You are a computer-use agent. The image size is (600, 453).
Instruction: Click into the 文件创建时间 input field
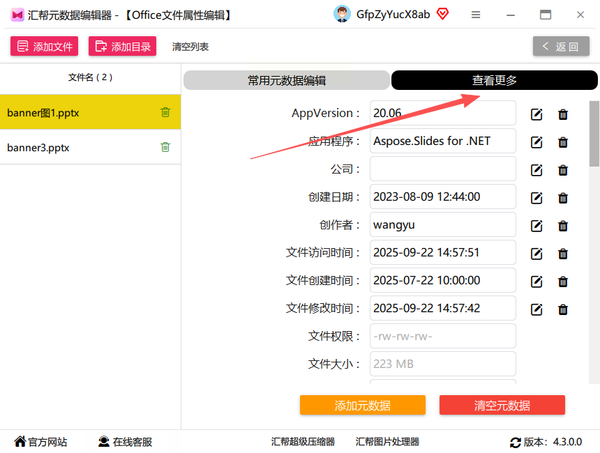click(443, 280)
